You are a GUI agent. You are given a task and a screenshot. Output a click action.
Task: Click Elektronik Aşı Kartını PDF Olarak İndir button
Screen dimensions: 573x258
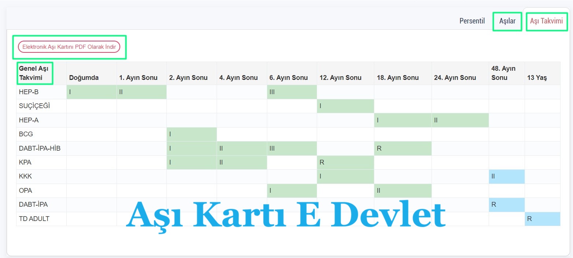69,47
